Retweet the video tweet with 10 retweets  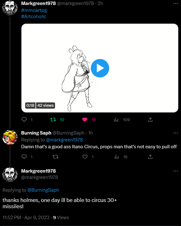(x=53, y=120)
